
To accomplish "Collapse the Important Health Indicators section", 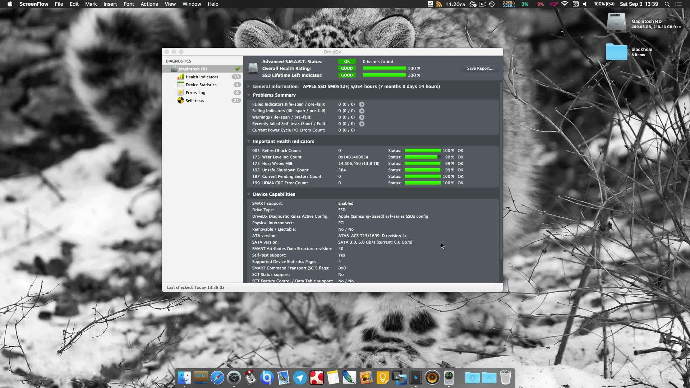I will [249, 142].
